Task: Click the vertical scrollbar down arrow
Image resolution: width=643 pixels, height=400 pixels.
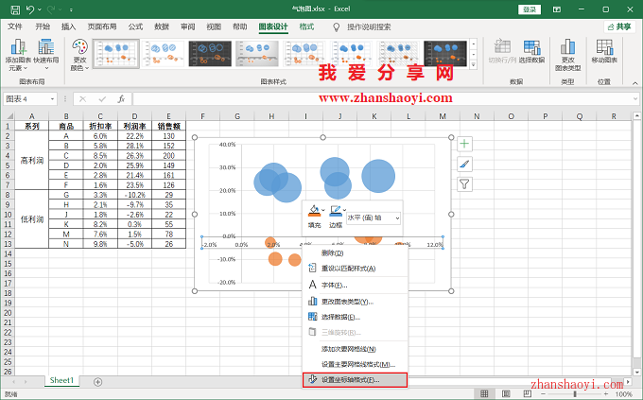Action: pos(636,372)
